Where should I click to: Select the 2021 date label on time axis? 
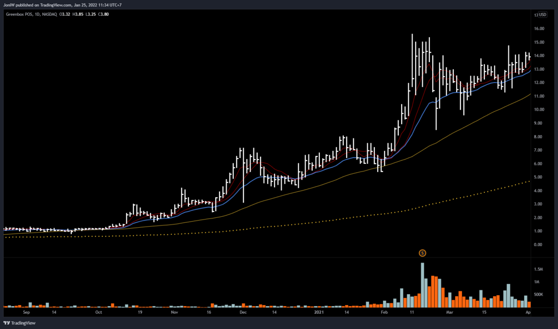click(319, 313)
